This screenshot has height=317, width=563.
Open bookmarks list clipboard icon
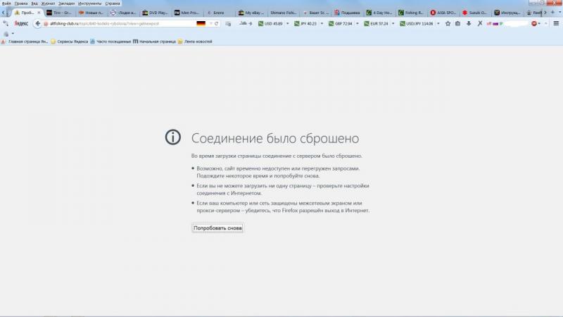[x=457, y=23]
